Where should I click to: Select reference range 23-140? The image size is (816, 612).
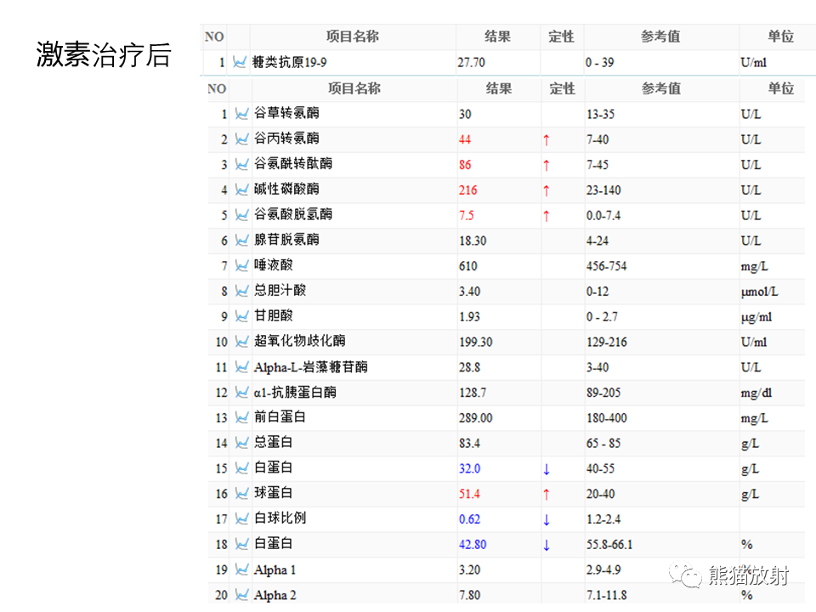click(603, 190)
